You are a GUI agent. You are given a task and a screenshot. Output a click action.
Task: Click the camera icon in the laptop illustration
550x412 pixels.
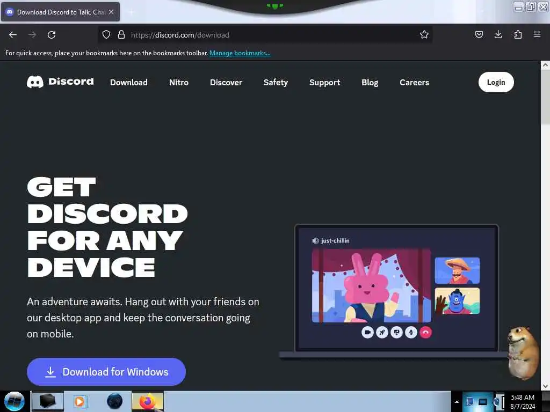click(x=367, y=332)
